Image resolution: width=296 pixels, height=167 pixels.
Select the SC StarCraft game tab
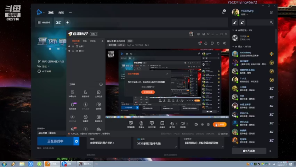pos(58,22)
